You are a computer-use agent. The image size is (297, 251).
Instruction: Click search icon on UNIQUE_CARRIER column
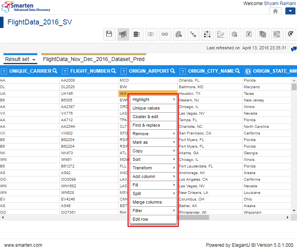[x=55, y=71]
